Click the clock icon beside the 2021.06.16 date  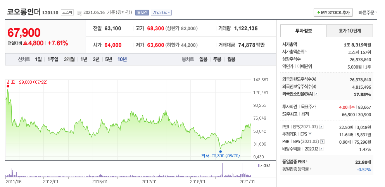[x=80, y=13]
